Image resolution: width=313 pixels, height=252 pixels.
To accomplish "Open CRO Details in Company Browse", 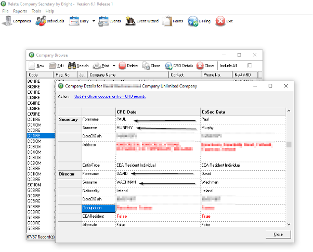I will (x=179, y=66).
